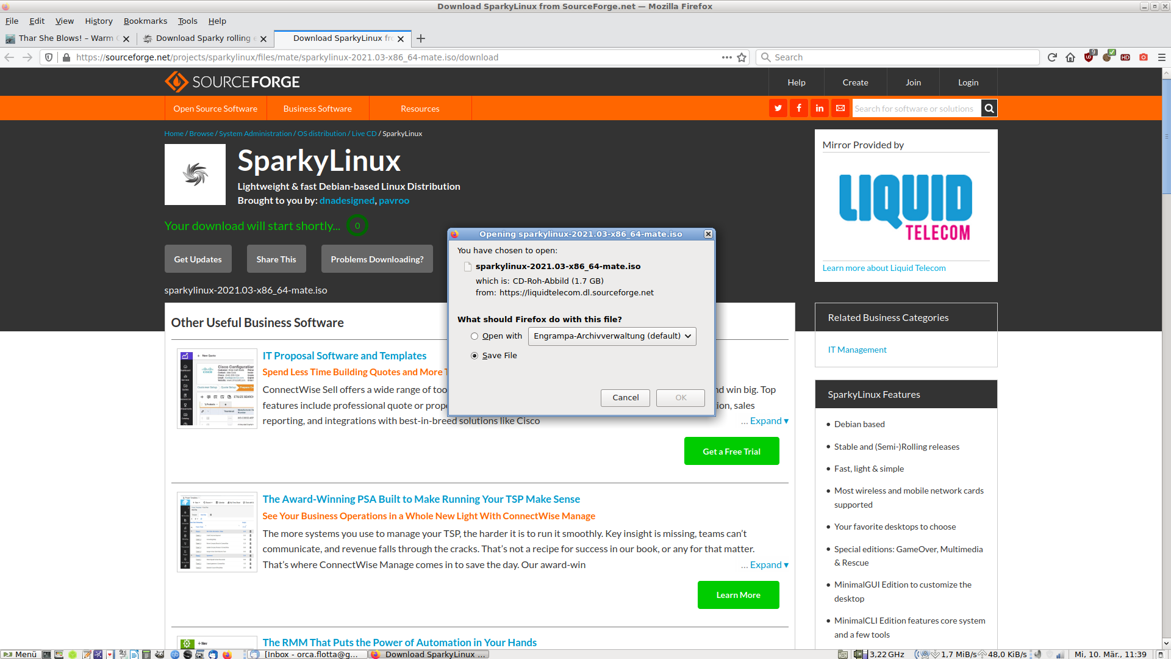Select the 'Open with' radio option
Screen dimensions: 1171x659
[x=474, y=336]
